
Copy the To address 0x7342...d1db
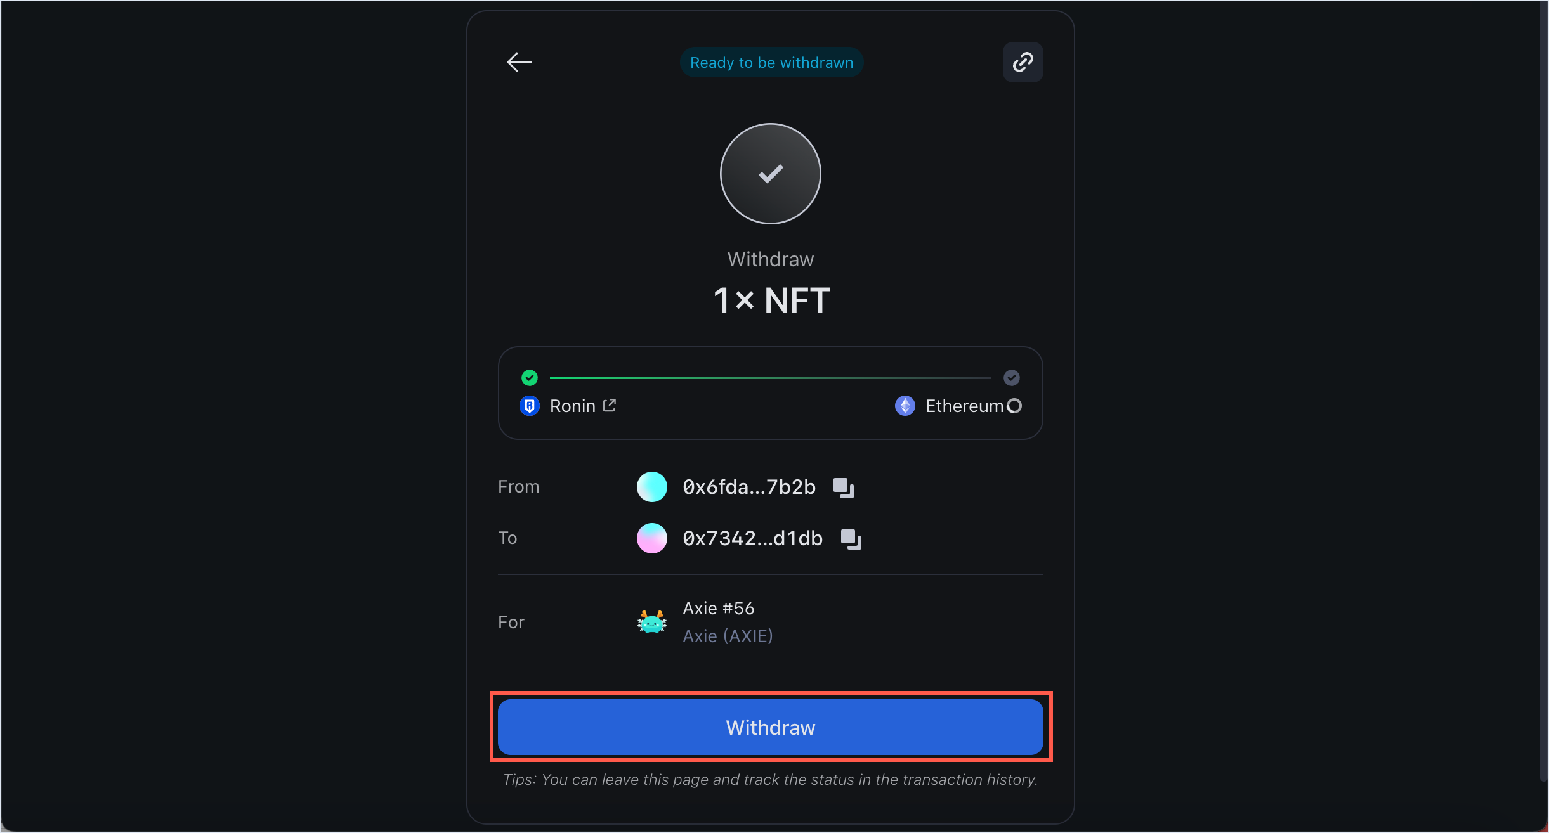(851, 539)
